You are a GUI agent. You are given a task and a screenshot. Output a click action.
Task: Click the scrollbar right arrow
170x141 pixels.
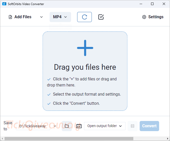click(x=168, y=139)
